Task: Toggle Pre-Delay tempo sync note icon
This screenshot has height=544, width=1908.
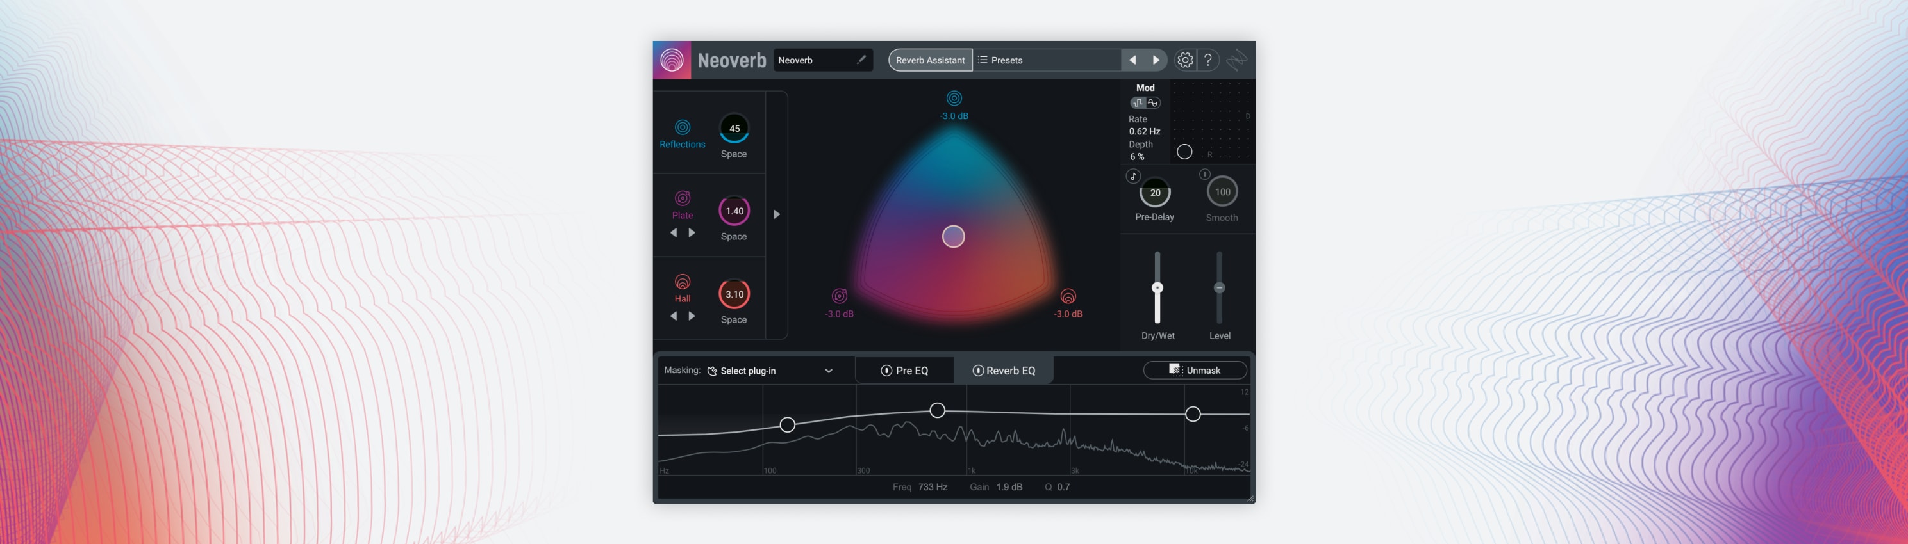Action: pos(1133,176)
